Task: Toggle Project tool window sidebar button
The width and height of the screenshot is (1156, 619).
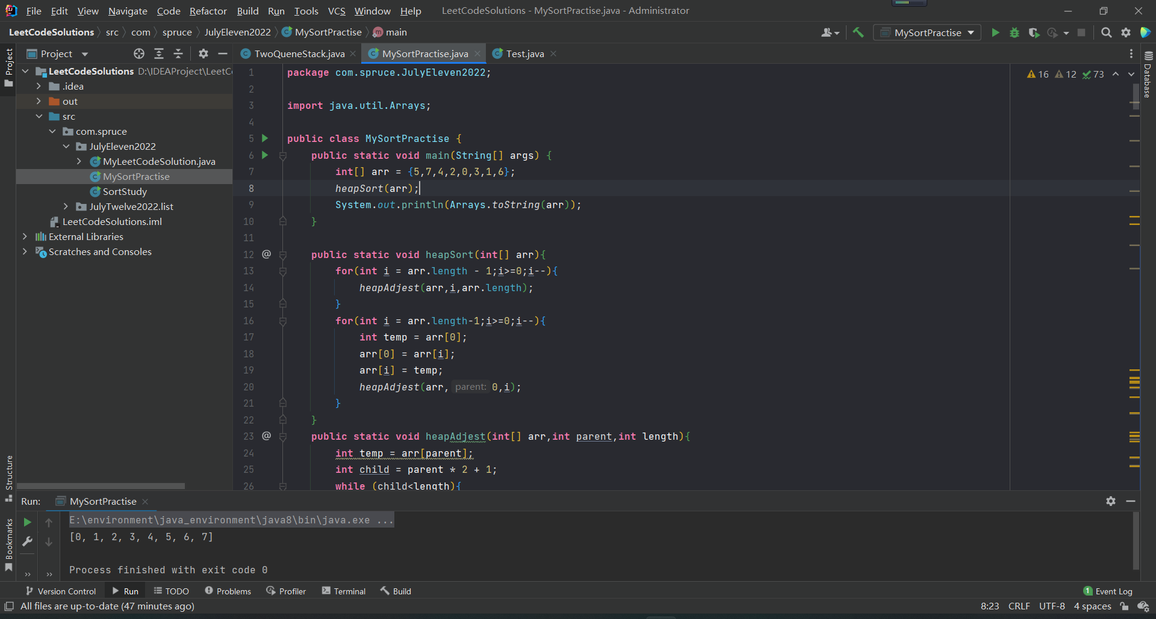Action: (x=8, y=67)
